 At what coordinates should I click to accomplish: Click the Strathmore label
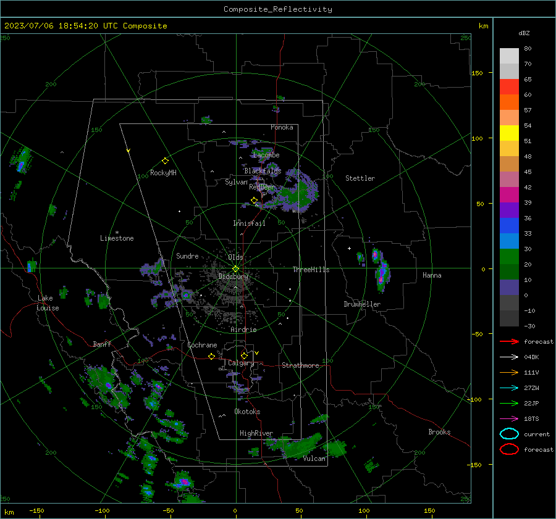pos(300,365)
